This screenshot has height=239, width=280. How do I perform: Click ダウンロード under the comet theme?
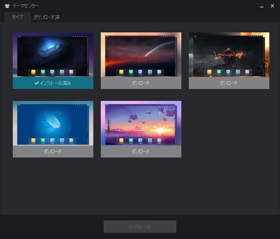point(141,83)
